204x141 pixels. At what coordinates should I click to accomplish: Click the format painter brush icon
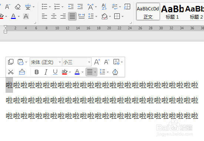click(22, 72)
